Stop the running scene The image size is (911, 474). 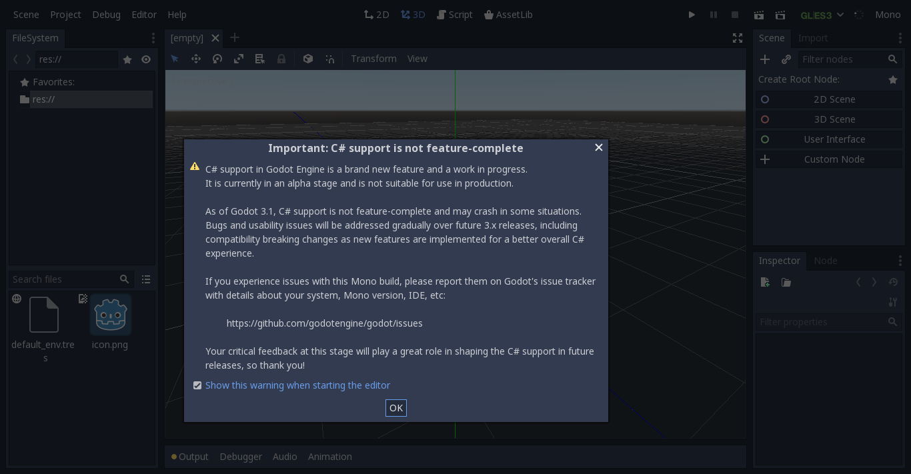(735, 15)
